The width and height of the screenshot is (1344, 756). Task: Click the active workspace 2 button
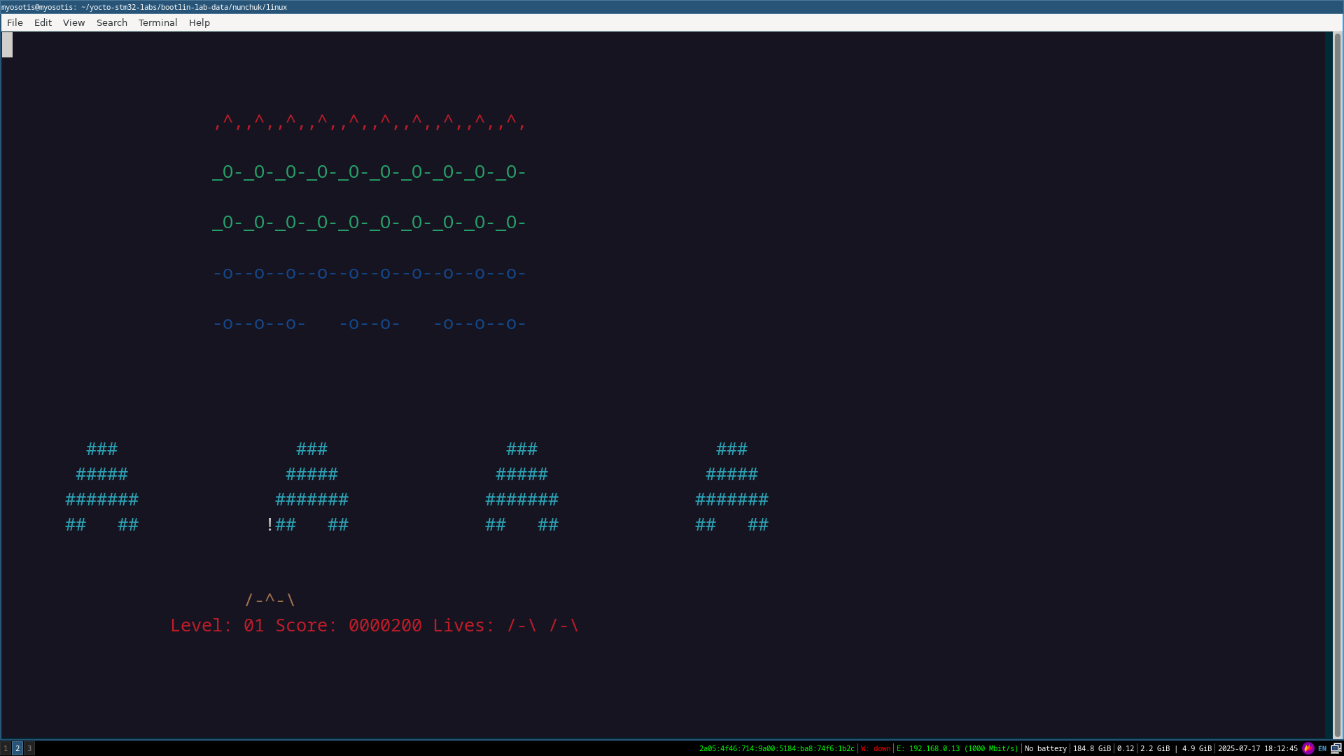coord(17,748)
